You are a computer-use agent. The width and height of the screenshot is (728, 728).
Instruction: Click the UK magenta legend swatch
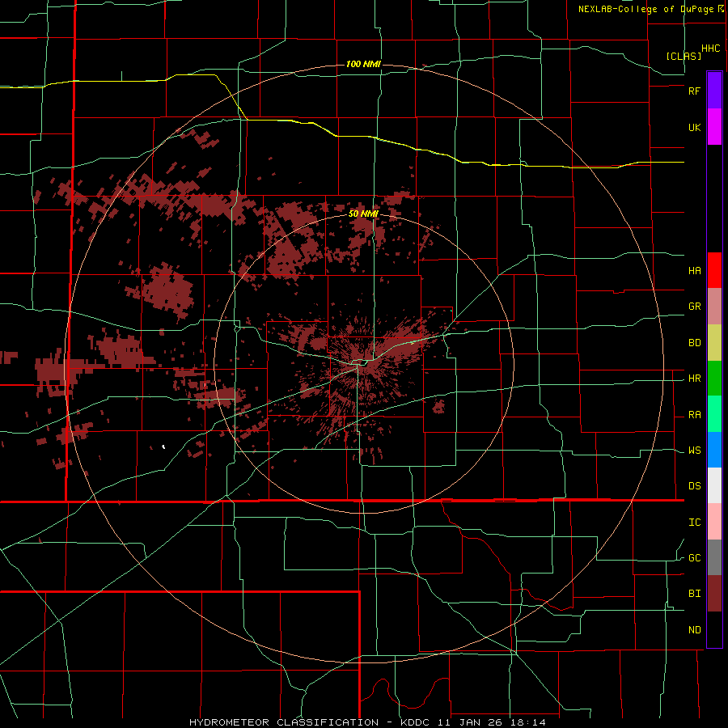[714, 127]
